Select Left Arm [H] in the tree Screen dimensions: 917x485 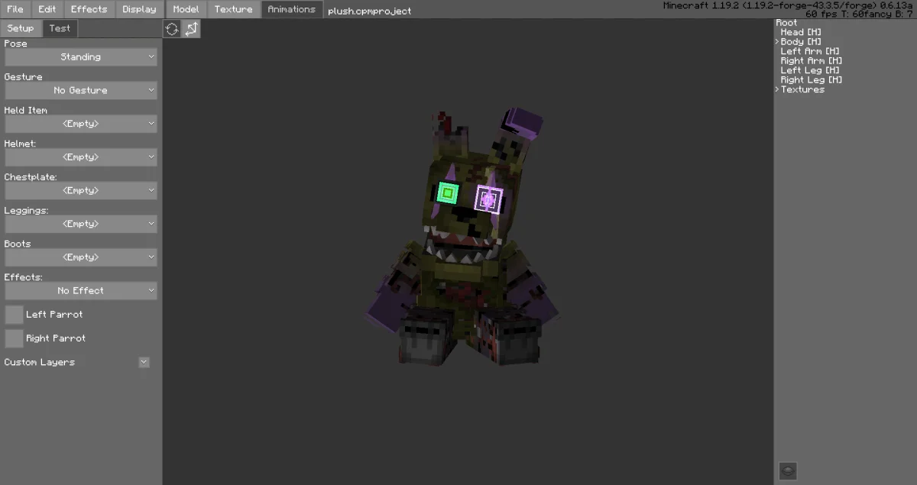[x=810, y=51]
